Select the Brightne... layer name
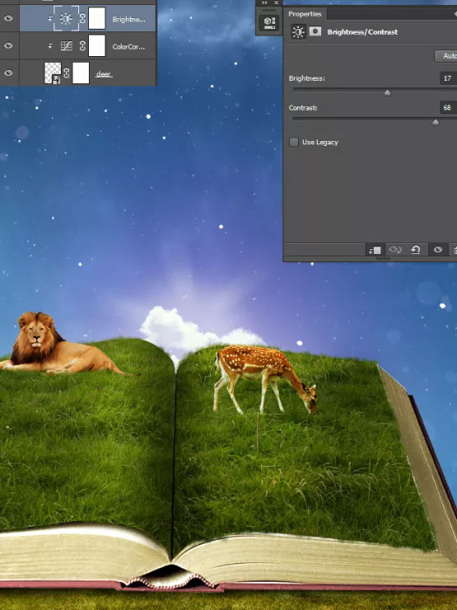 coord(128,19)
